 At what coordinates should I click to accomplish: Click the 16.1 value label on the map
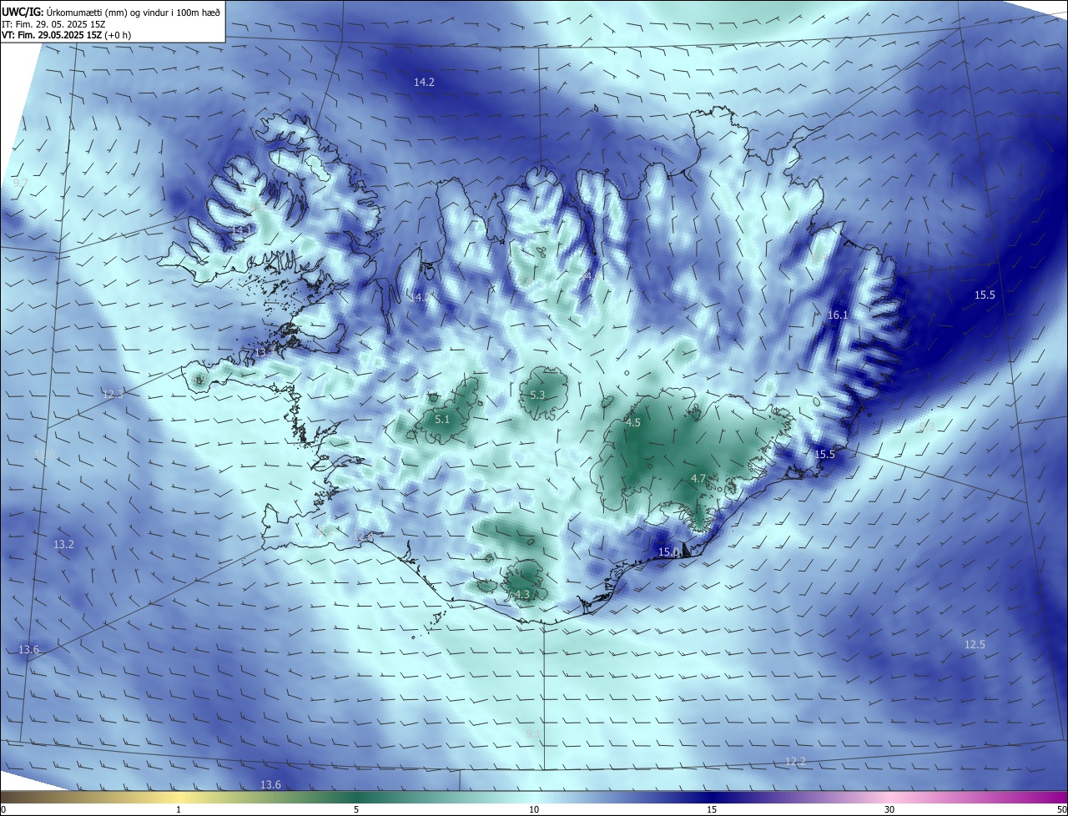837,315
